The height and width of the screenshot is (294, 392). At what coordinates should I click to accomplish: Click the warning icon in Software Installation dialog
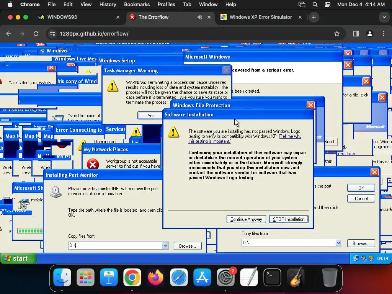tap(173, 132)
